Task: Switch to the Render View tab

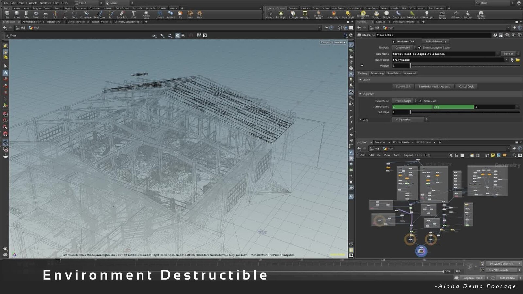Action: pyautogui.click(x=54, y=22)
